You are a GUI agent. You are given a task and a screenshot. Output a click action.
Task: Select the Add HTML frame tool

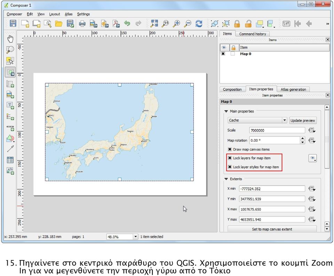[x=10, y=171]
